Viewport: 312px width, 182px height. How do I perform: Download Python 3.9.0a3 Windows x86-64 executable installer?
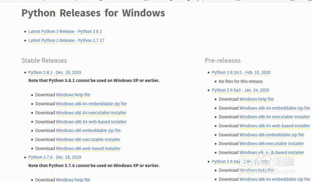pyautogui.click(x=275, y=117)
